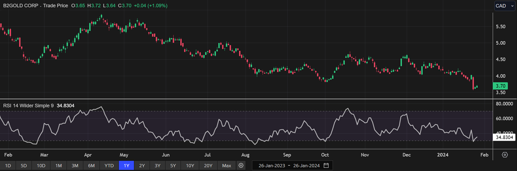The width and height of the screenshot is (517, 171).
Task: Select the 6M time range
Action: tap(92, 166)
